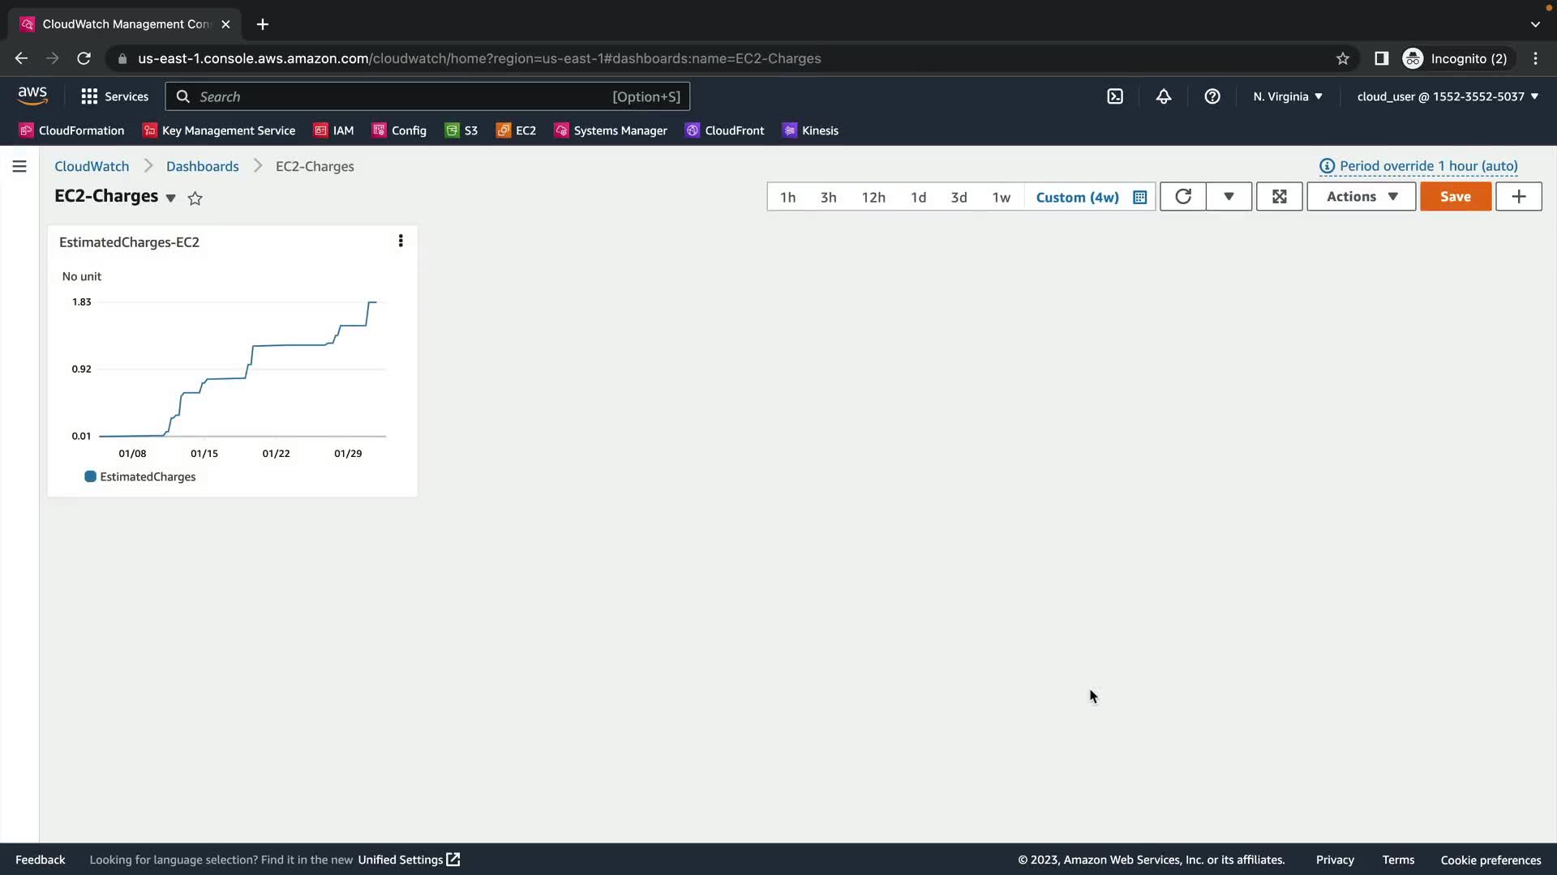Refresh the dashboard
The image size is (1557, 875).
[x=1183, y=197]
